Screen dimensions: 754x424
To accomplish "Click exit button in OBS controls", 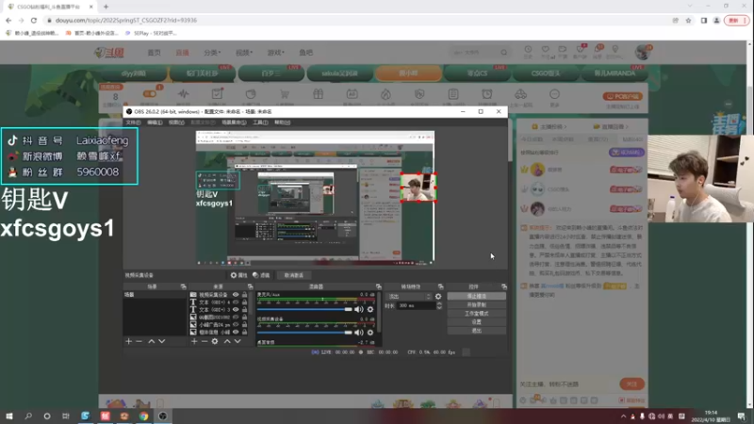I will pos(477,331).
